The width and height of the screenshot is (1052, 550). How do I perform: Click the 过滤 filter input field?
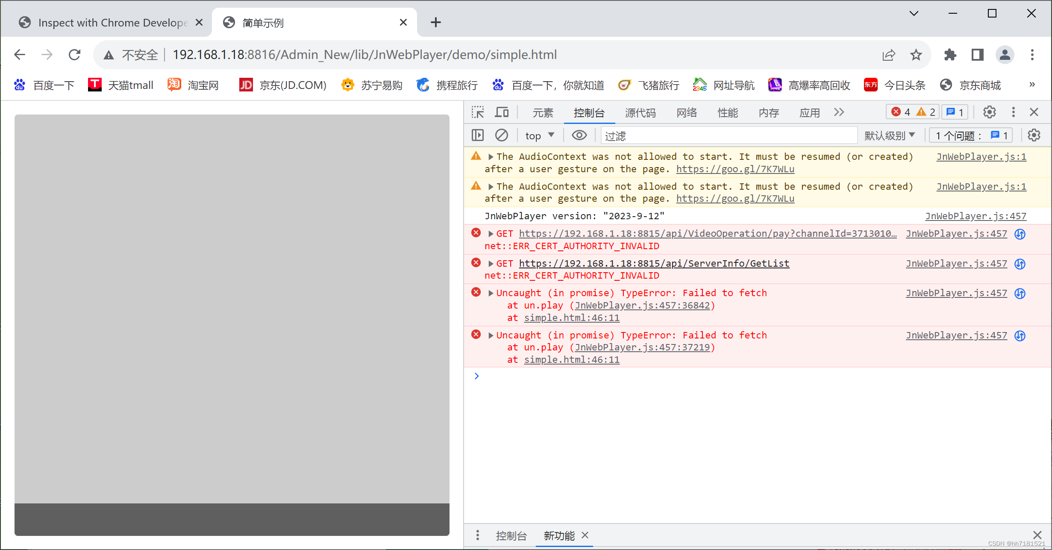coord(726,135)
